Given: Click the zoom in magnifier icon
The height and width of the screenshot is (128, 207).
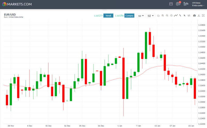Looking at the screenshot, I should point(163,16).
